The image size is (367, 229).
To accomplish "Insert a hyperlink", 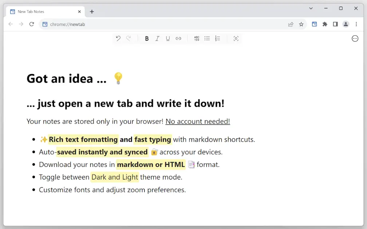I will [x=178, y=38].
